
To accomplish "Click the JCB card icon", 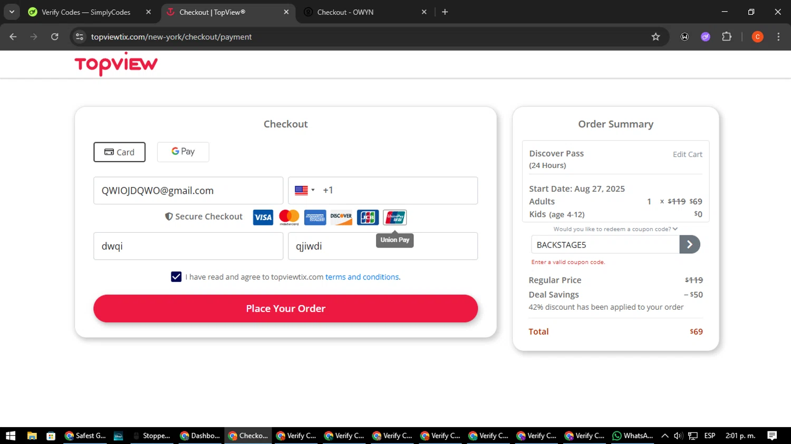I will (368, 217).
